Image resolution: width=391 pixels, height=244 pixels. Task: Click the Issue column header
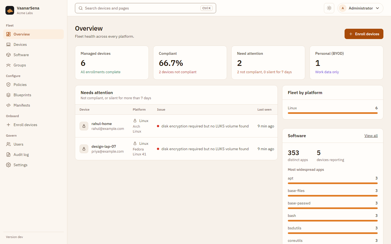tap(161, 110)
